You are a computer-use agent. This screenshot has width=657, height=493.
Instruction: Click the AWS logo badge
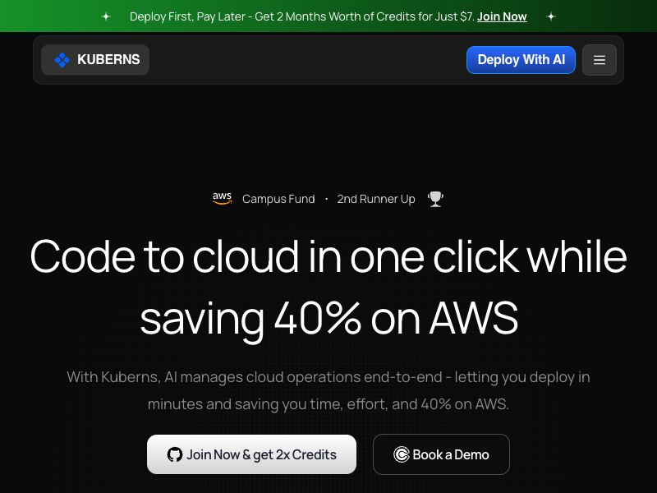click(222, 198)
